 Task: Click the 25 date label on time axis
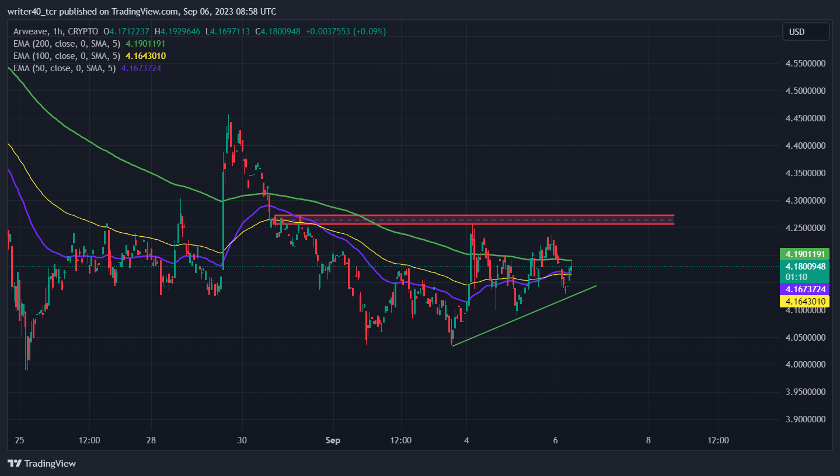pyautogui.click(x=20, y=440)
